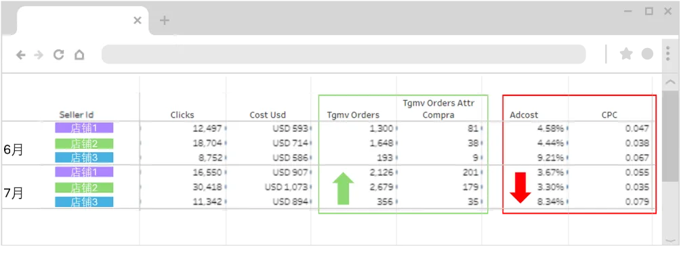Click attributed orders value 179
Image resolution: width=681 pixels, height=253 pixels.
click(471, 187)
